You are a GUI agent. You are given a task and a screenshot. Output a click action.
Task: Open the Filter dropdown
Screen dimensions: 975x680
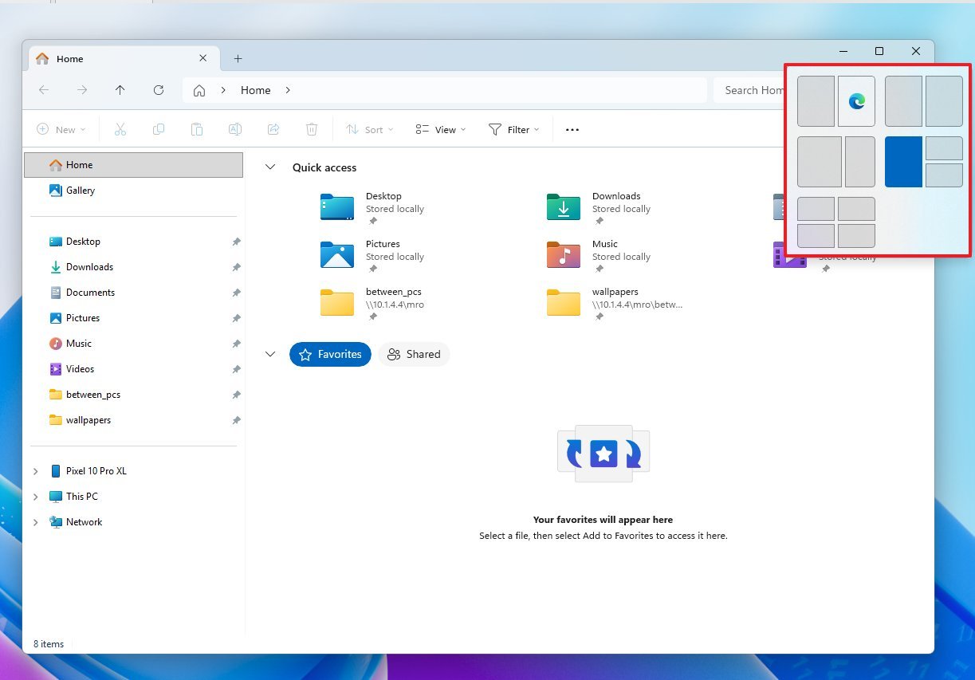[x=514, y=128]
